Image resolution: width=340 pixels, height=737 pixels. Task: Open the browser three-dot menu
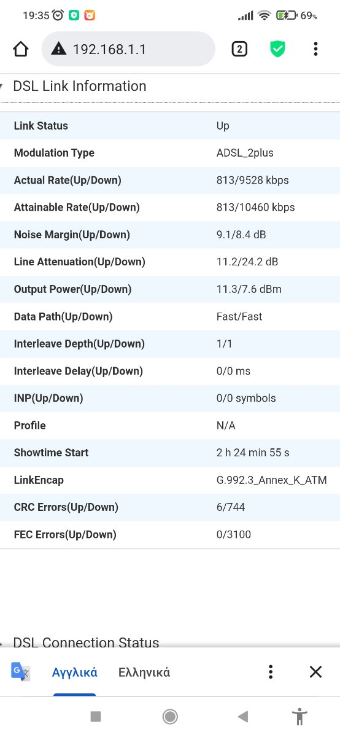[x=315, y=49]
